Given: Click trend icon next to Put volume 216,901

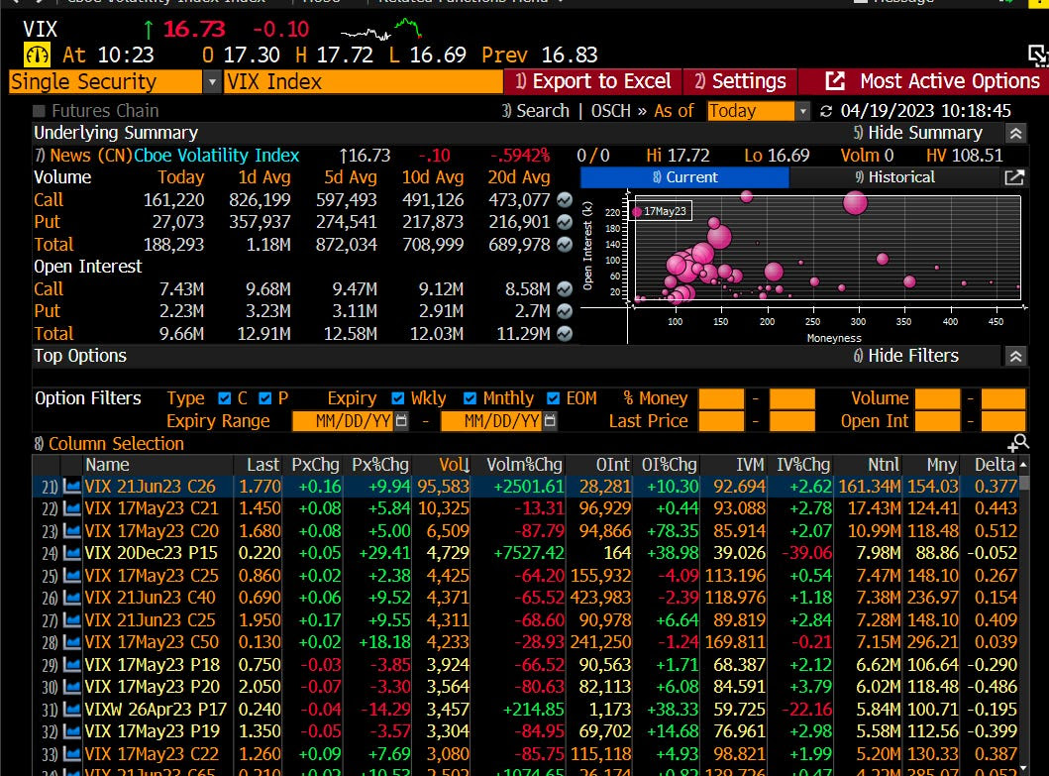Looking at the screenshot, I should [x=565, y=222].
